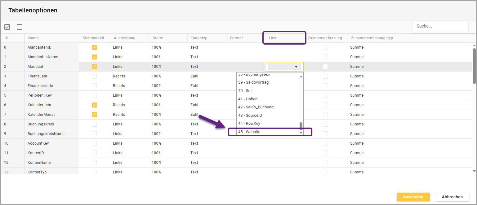Disable visibility for KalenderMonat
477x205 pixels.
pyautogui.click(x=94, y=115)
